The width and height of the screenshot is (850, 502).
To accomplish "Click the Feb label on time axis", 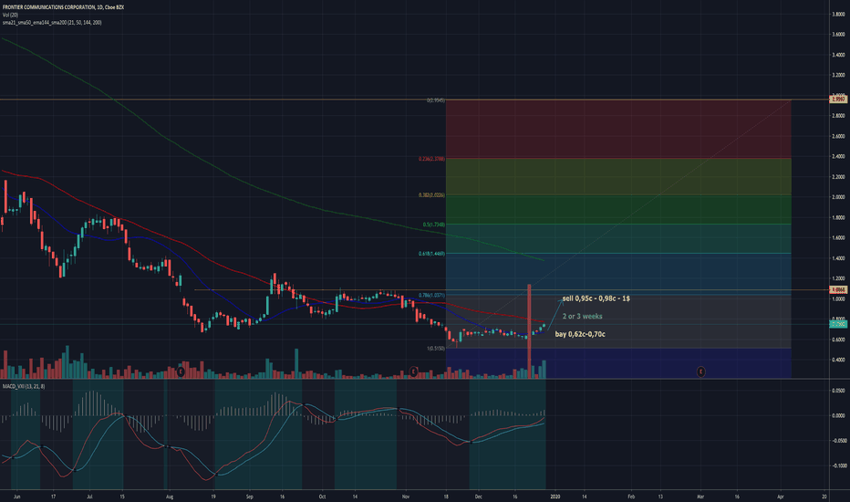I will coord(631,497).
